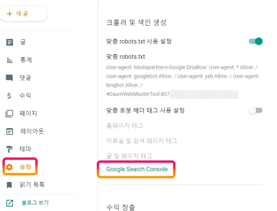Click the disabled 홈페이지 태그 option
Viewport: 277px width, 211px height.
[x=124, y=126]
